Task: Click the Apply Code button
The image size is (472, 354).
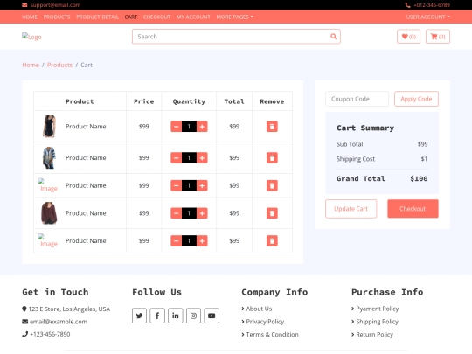Action: coord(416,99)
